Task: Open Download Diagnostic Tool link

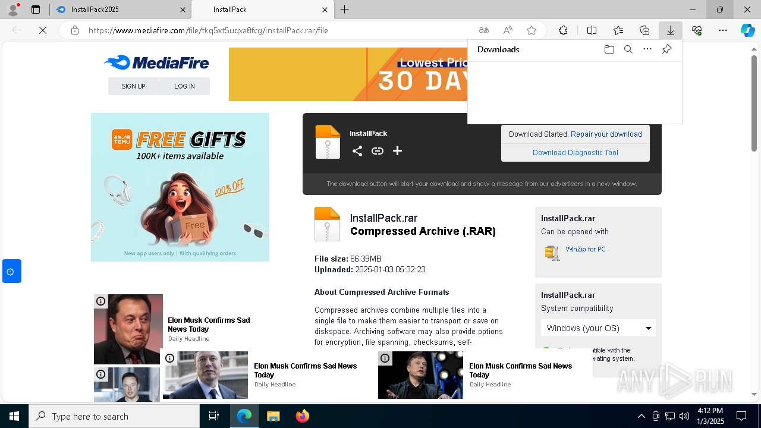Action: click(x=576, y=153)
